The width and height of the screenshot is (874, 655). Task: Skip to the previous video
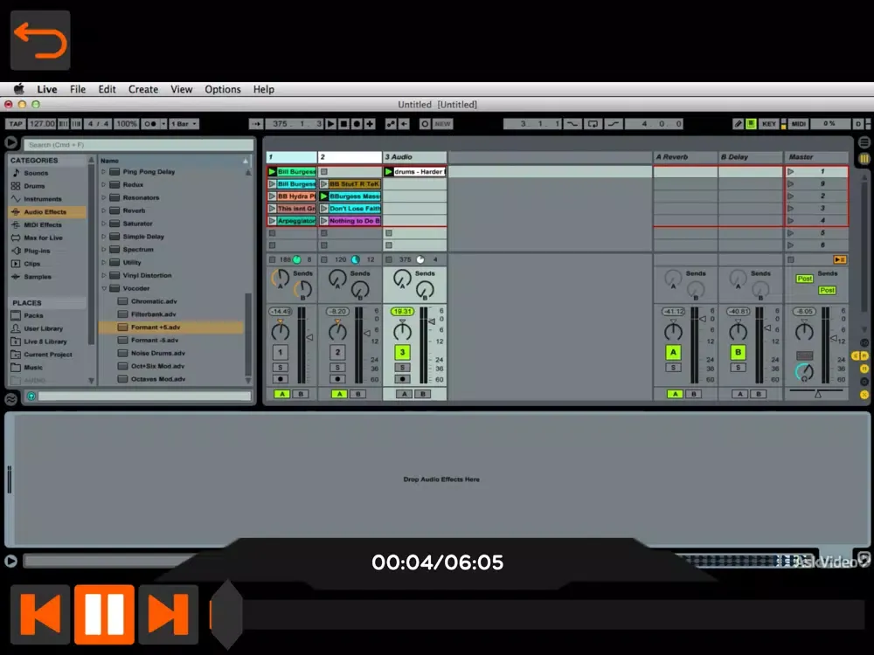coord(40,614)
